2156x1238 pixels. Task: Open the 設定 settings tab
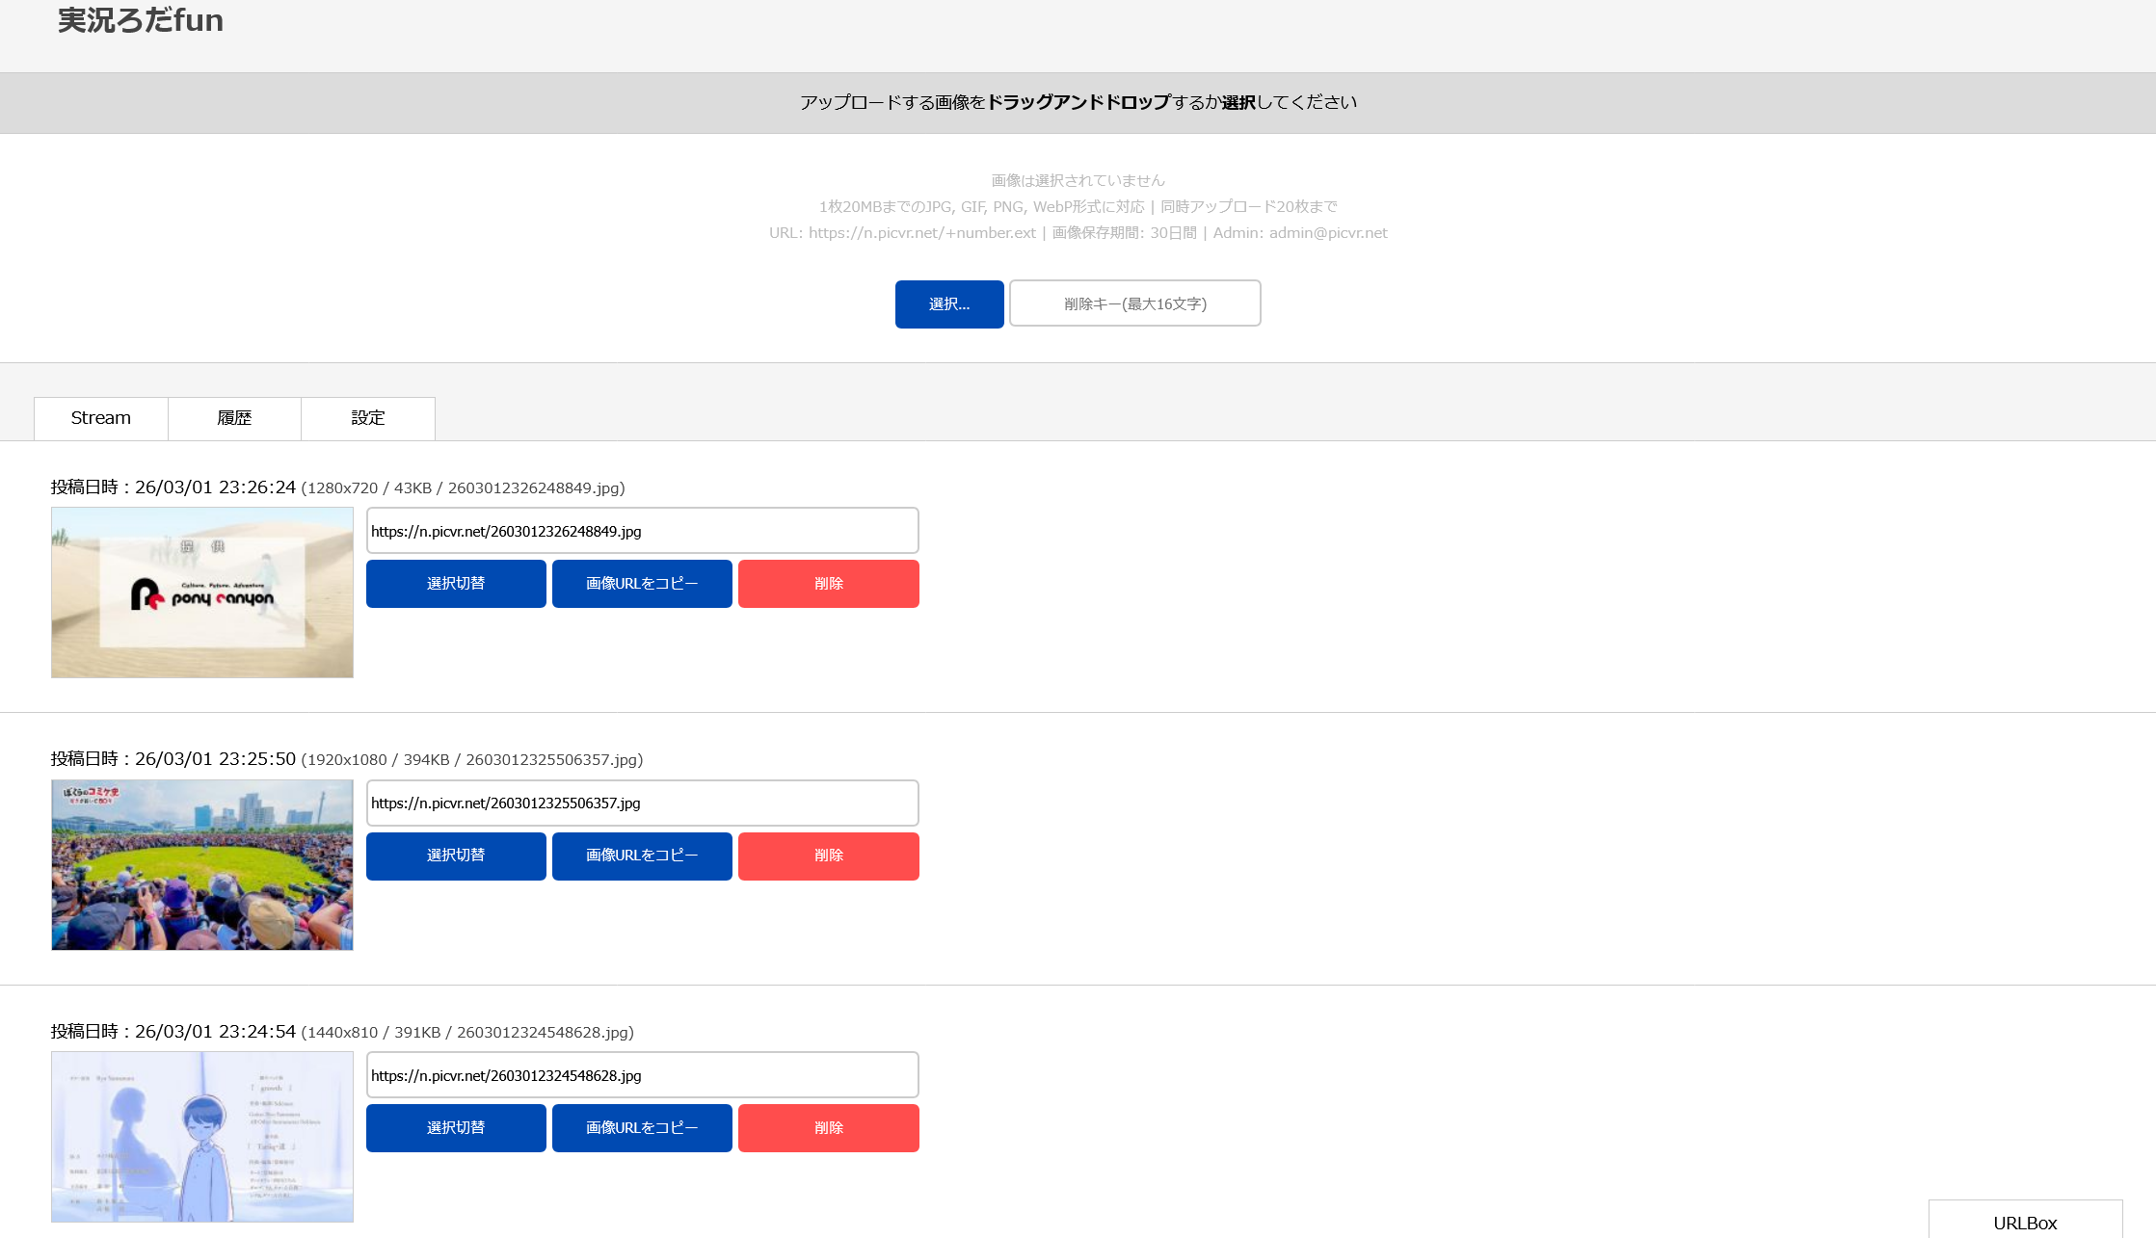pos(368,418)
